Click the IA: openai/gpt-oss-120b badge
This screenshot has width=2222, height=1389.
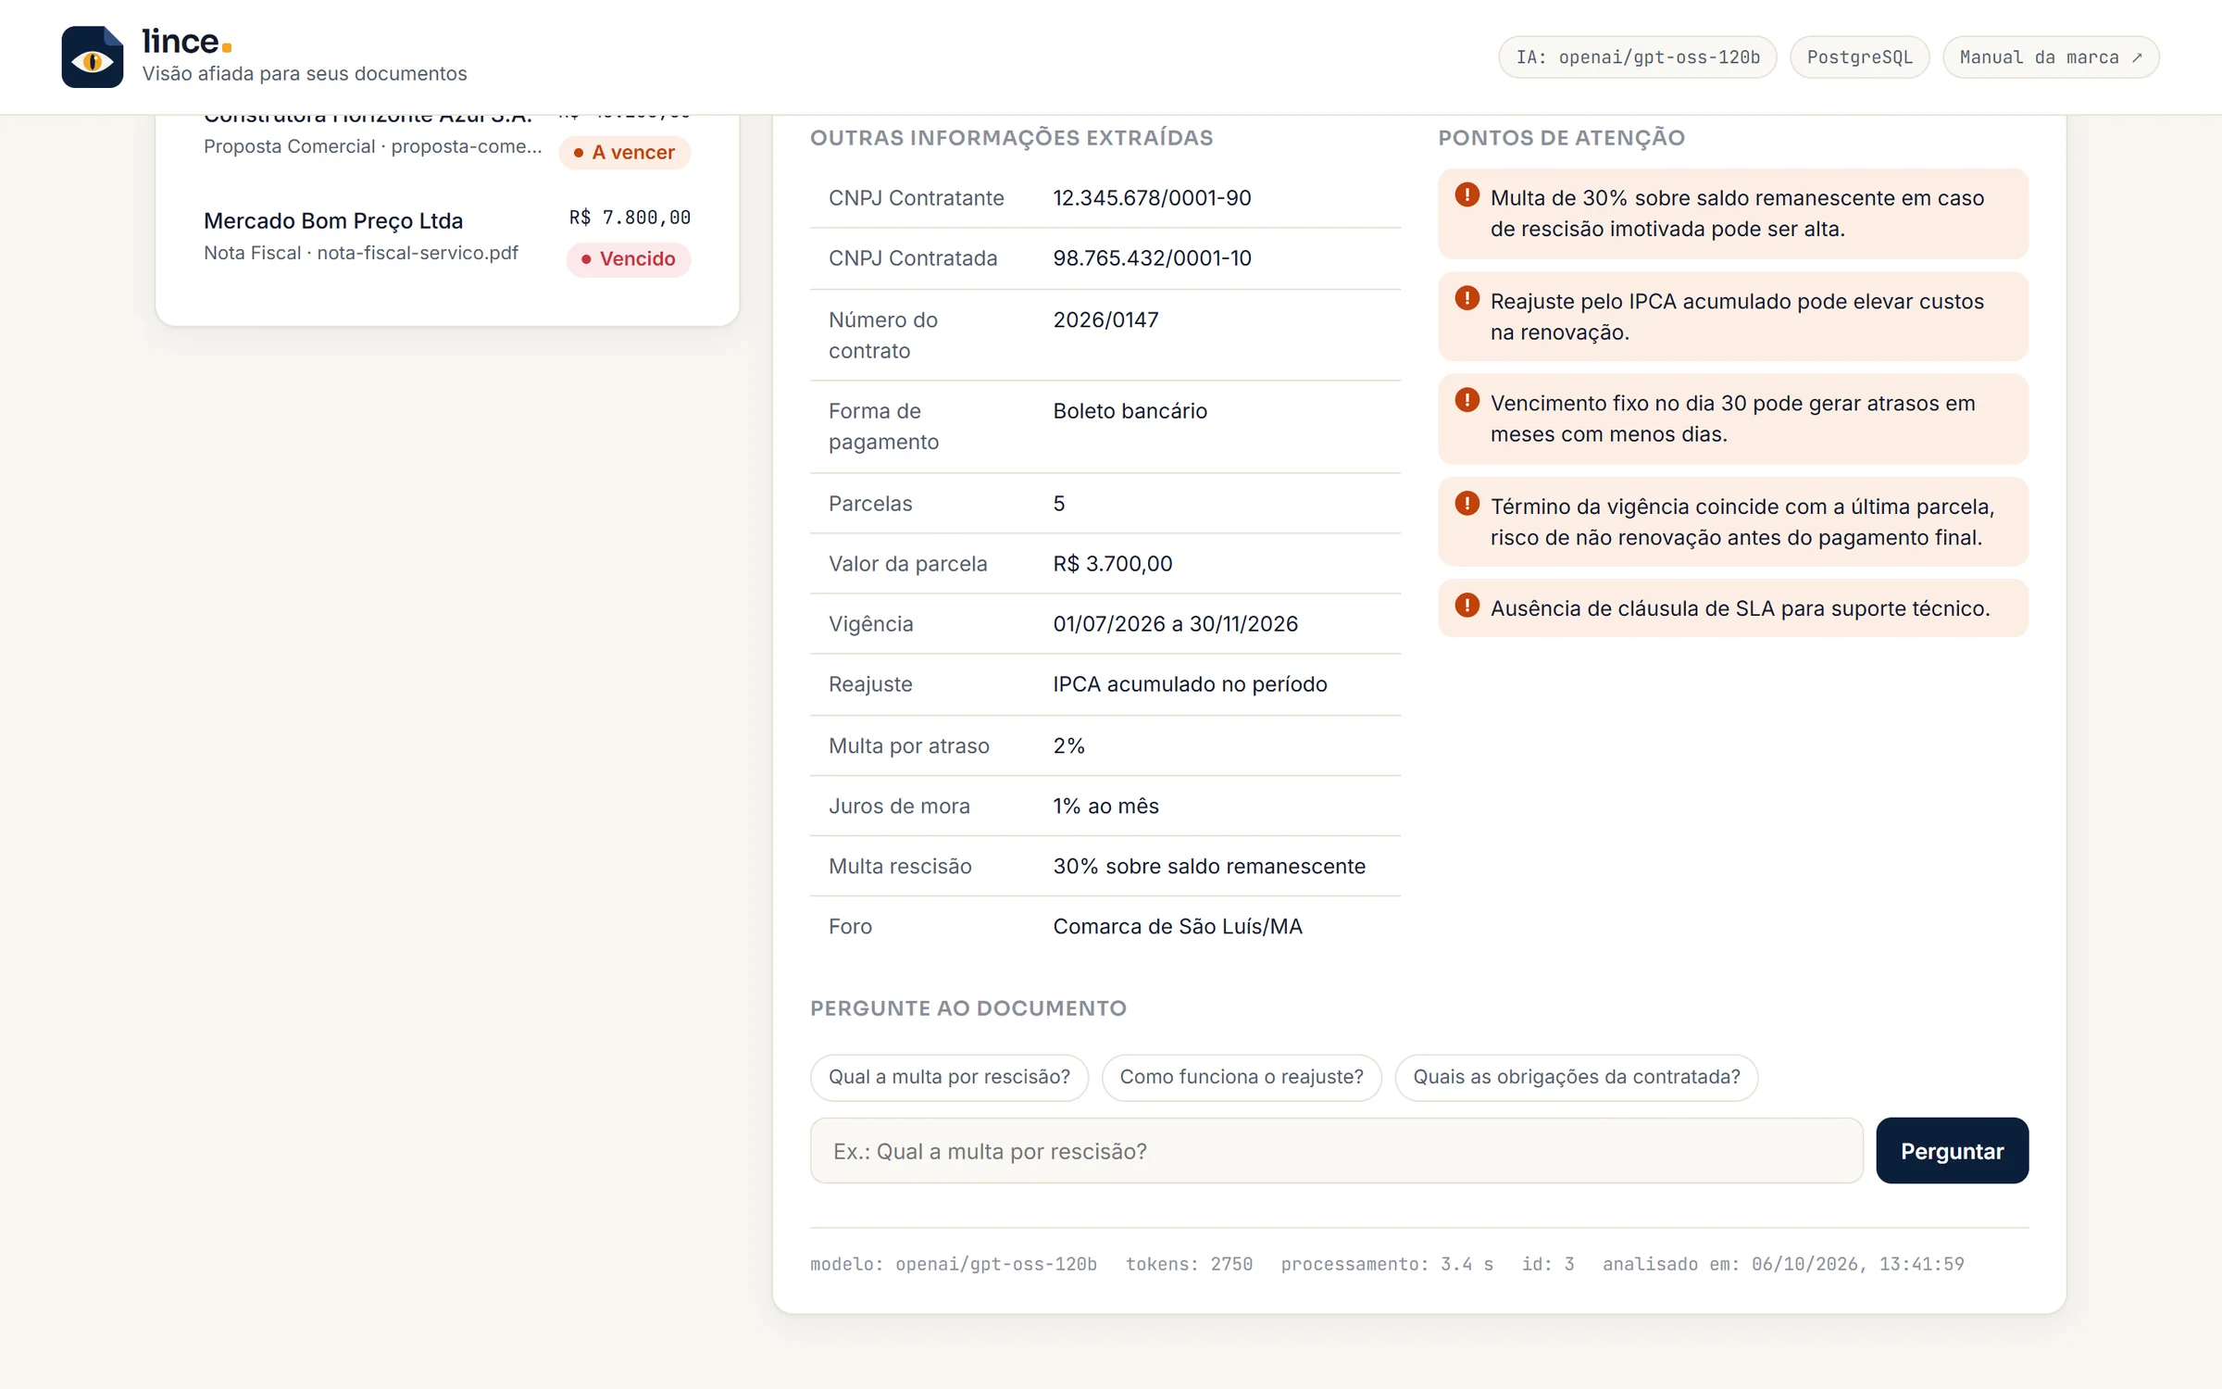[1637, 57]
